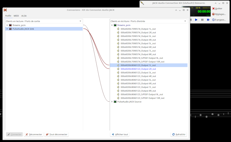Roll up the Connexions window with the caret button
The height and width of the screenshot is (142, 231).
click(x=176, y=10)
